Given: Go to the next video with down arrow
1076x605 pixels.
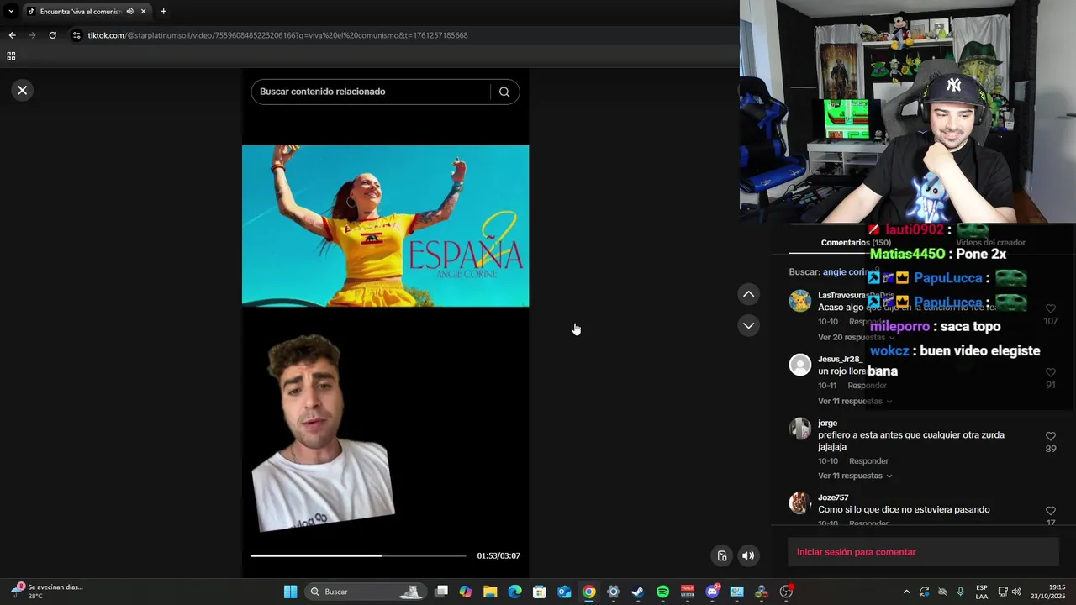Looking at the screenshot, I should 748,325.
